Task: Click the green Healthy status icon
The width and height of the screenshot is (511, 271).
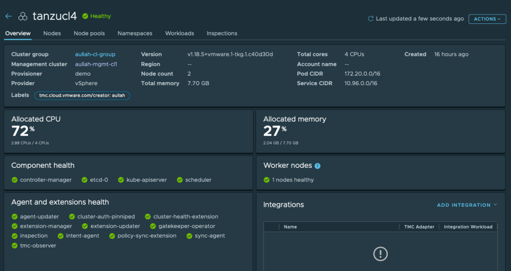Action: pos(85,16)
